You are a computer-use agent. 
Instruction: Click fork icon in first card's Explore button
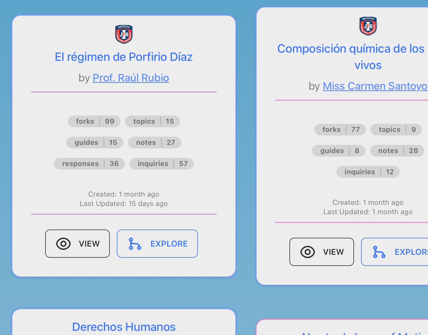[135, 244]
